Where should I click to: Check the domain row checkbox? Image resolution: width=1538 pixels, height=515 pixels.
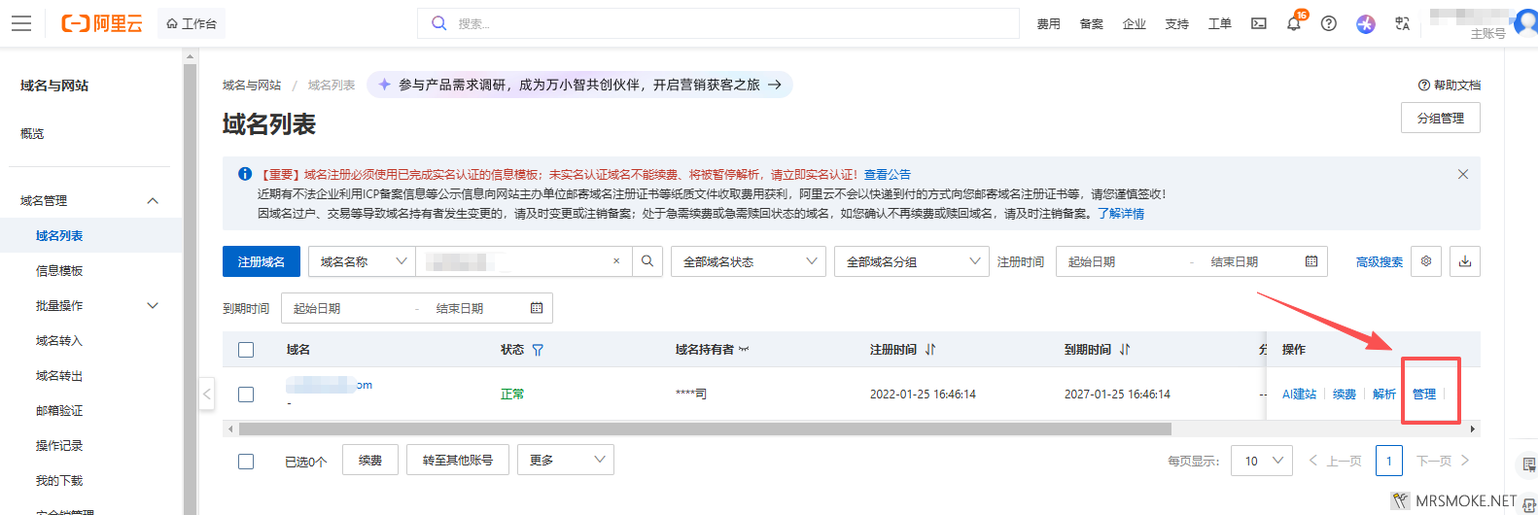click(246, 395)
